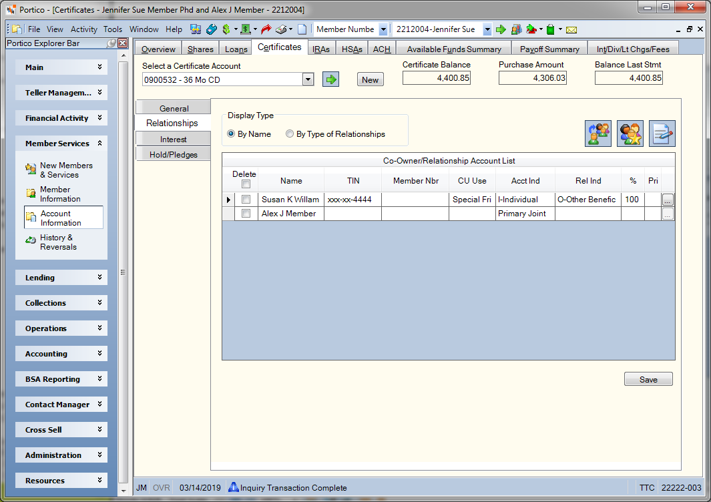Screen dimensions: 711x502
Task: Click the envelope icon in toolbar
Action: (571, 30)
